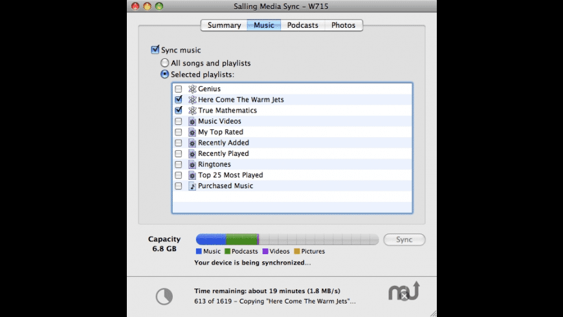Select the Recently Added row text
563x317 pixels.
coord(224,143)
